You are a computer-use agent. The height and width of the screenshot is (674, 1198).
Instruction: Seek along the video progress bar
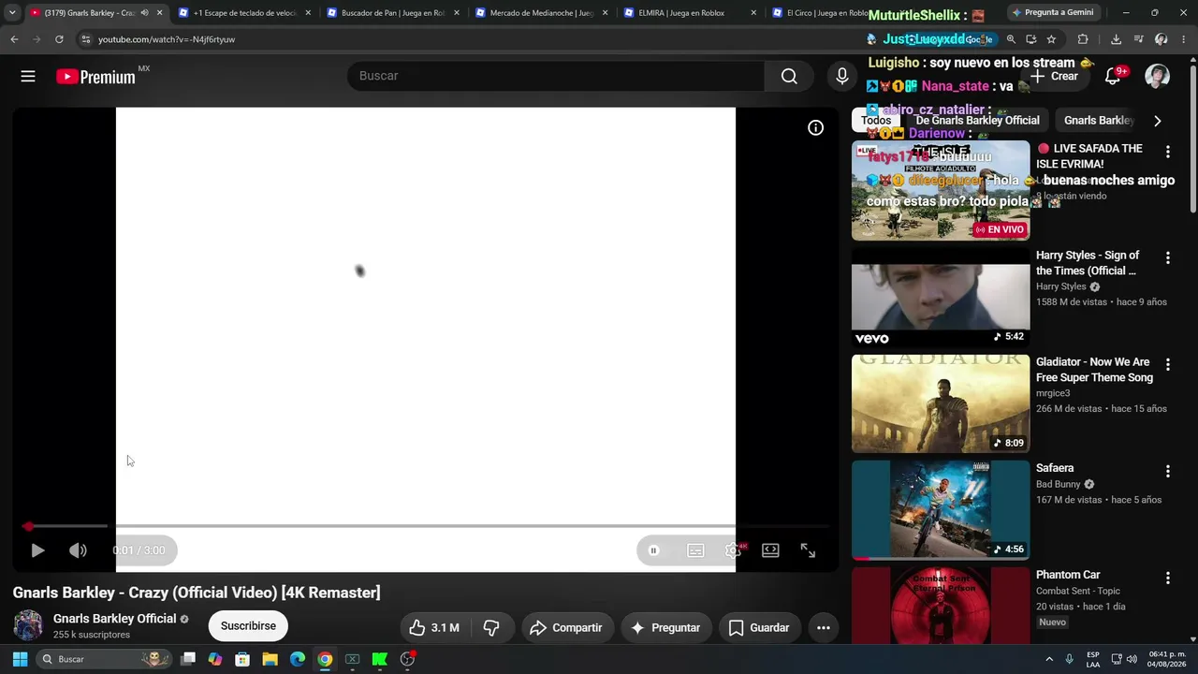(426, 526)
